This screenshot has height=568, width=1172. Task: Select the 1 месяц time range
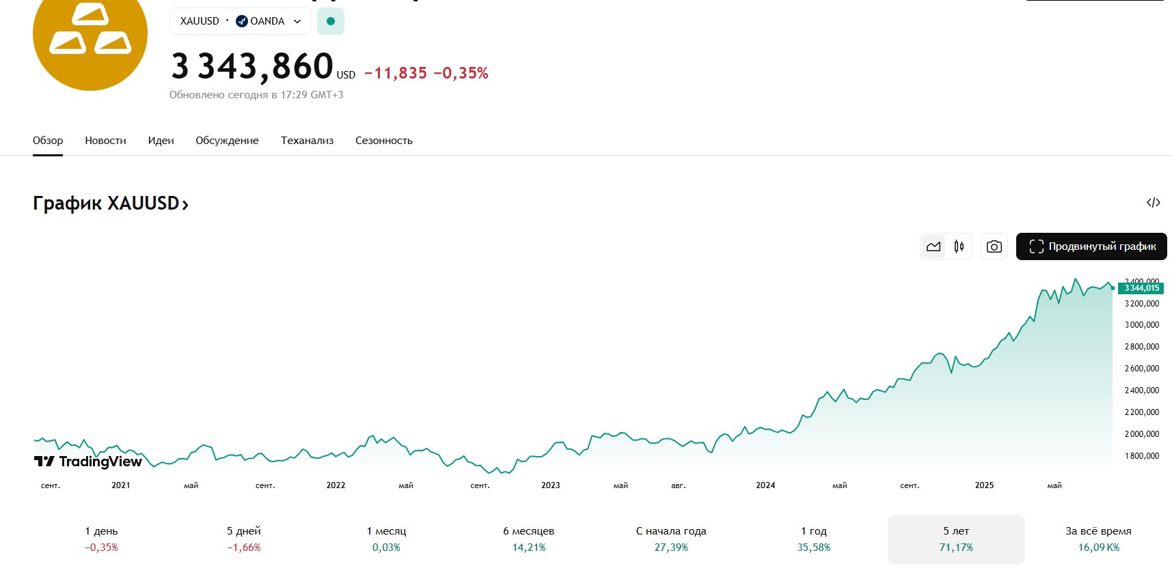point(386,539)
